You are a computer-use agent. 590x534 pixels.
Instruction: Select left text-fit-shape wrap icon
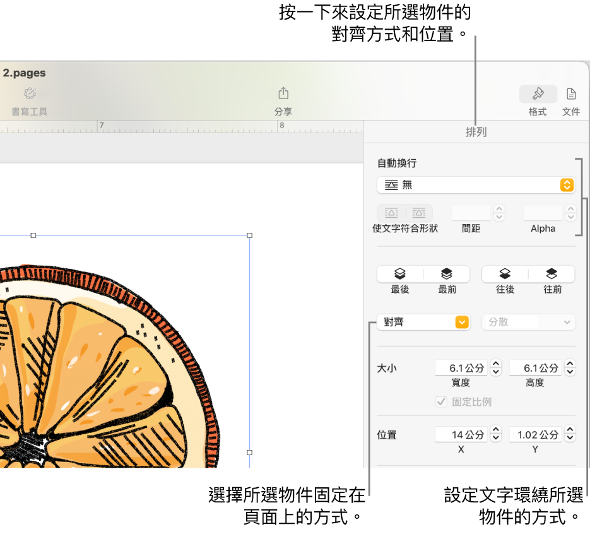tap(391, 213)
